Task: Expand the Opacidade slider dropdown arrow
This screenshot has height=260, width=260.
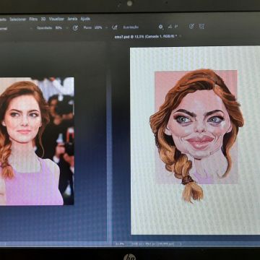Action: coord(67,28)
